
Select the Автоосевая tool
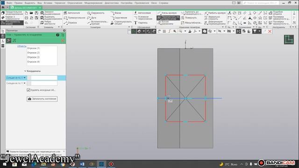142,13
